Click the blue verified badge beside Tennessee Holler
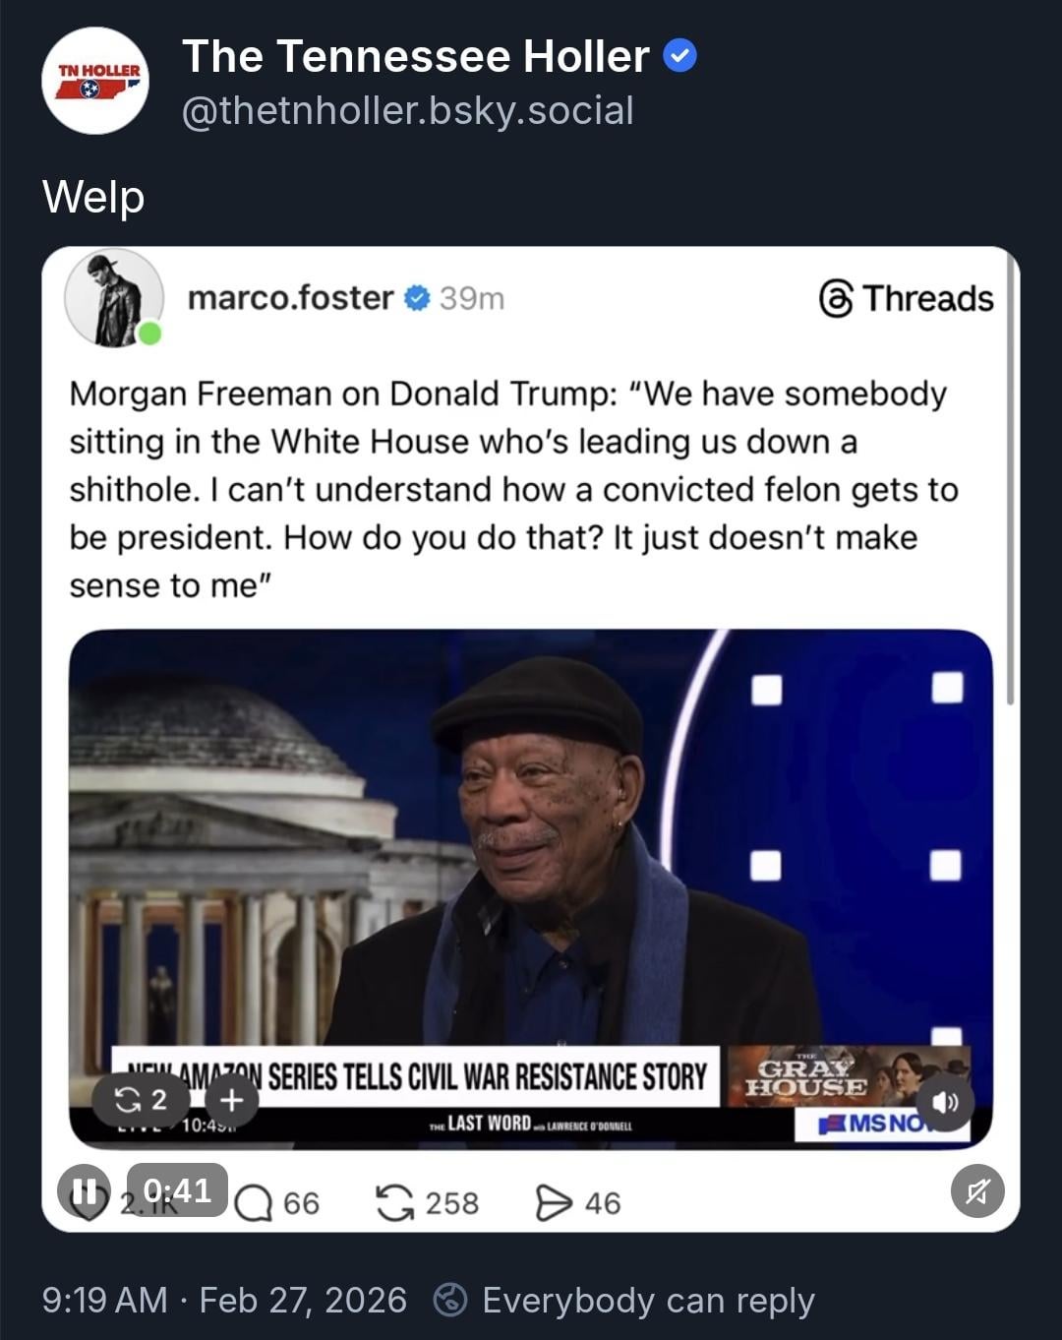Screen dimensions: 1062x1340 click(x=680, y=56)
